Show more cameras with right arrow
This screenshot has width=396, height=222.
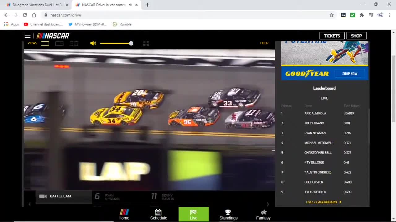pos(268,204)
